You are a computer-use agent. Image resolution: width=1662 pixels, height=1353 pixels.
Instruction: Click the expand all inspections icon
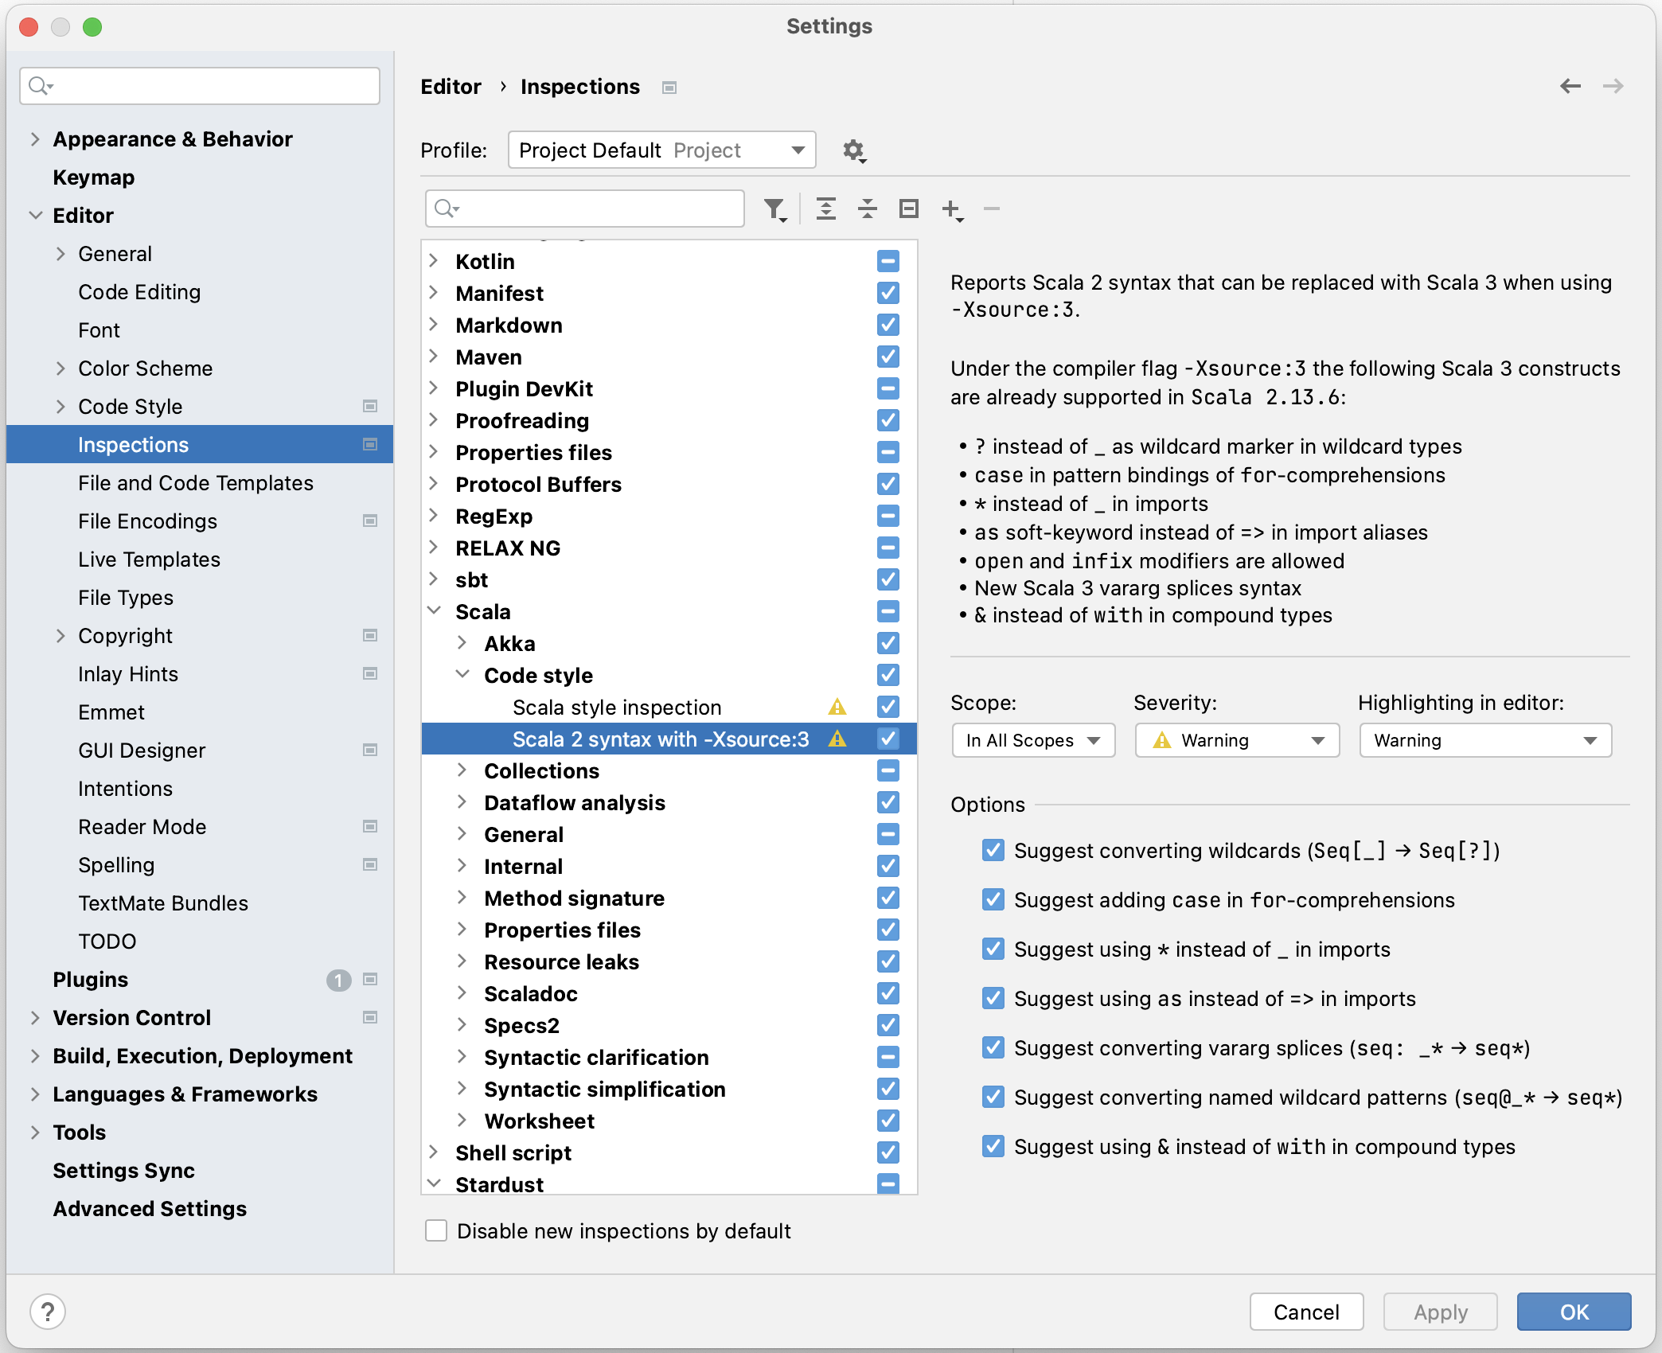tap(824, 209)
